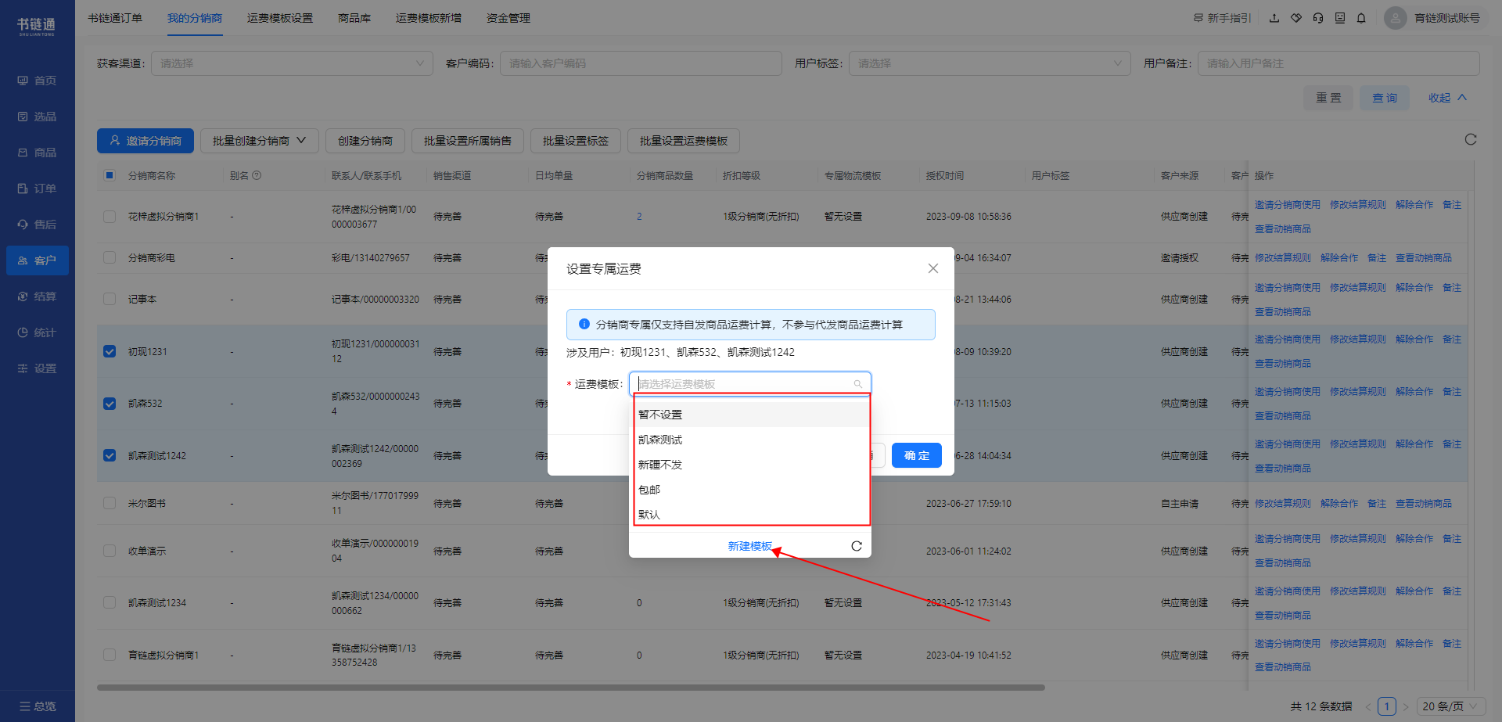Choose 暂不设置 from the template list
This screenshot has width=1502, height=722.
tap(750, 415)
